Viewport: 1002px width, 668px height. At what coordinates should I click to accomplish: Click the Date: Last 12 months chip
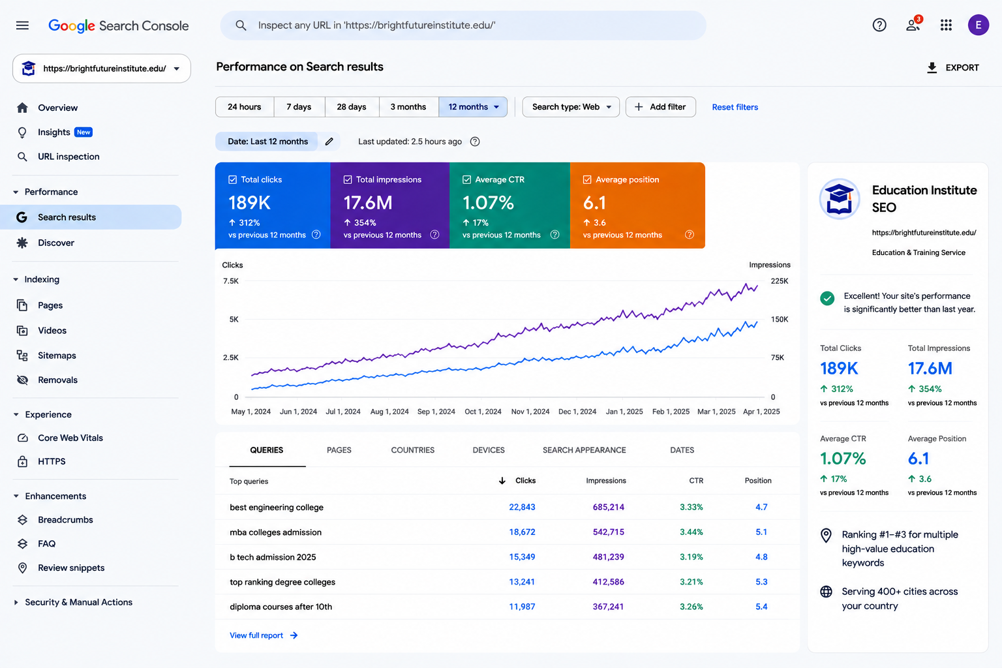coord(267,142)
